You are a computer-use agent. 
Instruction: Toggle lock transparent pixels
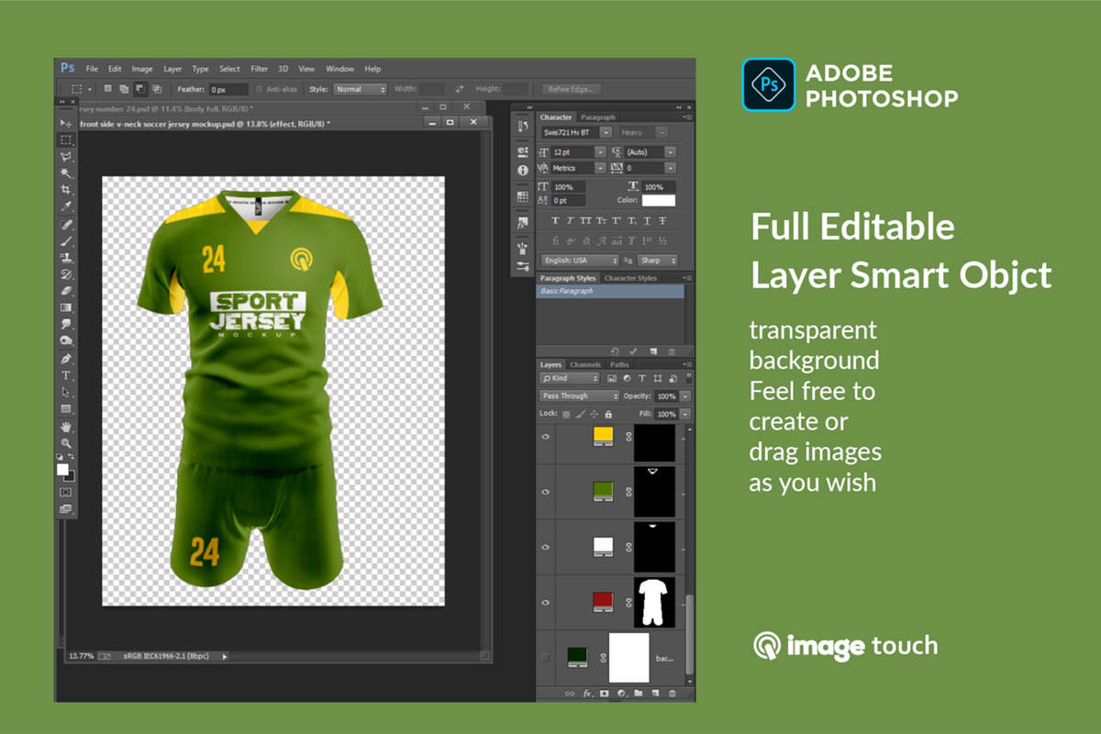(567, 415)
